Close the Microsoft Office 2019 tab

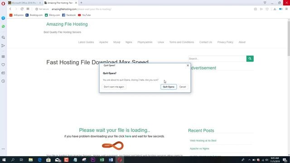pos(40,3)
